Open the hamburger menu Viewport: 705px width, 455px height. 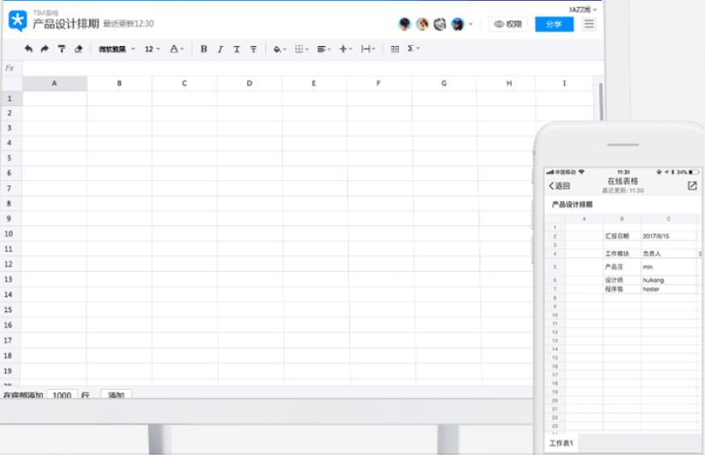click(590, 24)
